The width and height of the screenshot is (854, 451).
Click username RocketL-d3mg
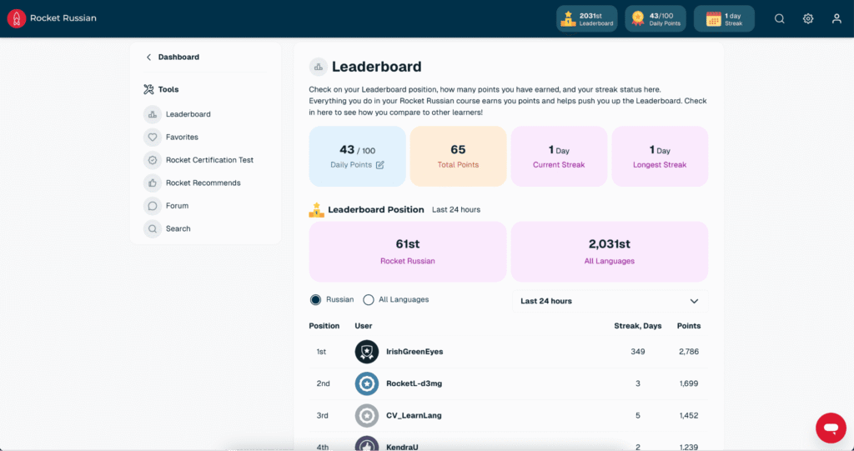pos(414,383)
